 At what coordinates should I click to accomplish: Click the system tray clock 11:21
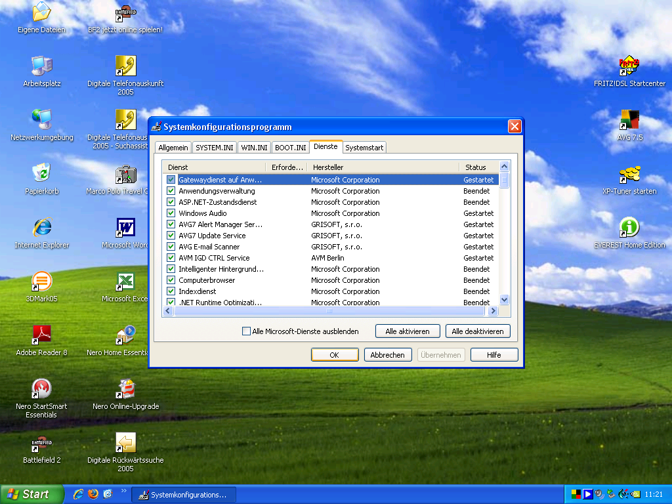click(654, 494)
